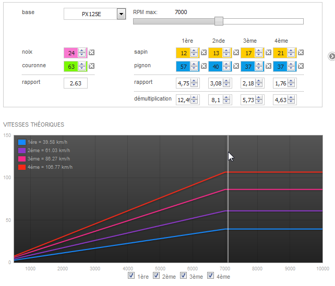335x286 pixels.
Task: Click the '4ème = 106.77 km/h' legend text
Action: pyautogui.click(x=50, y=167)
